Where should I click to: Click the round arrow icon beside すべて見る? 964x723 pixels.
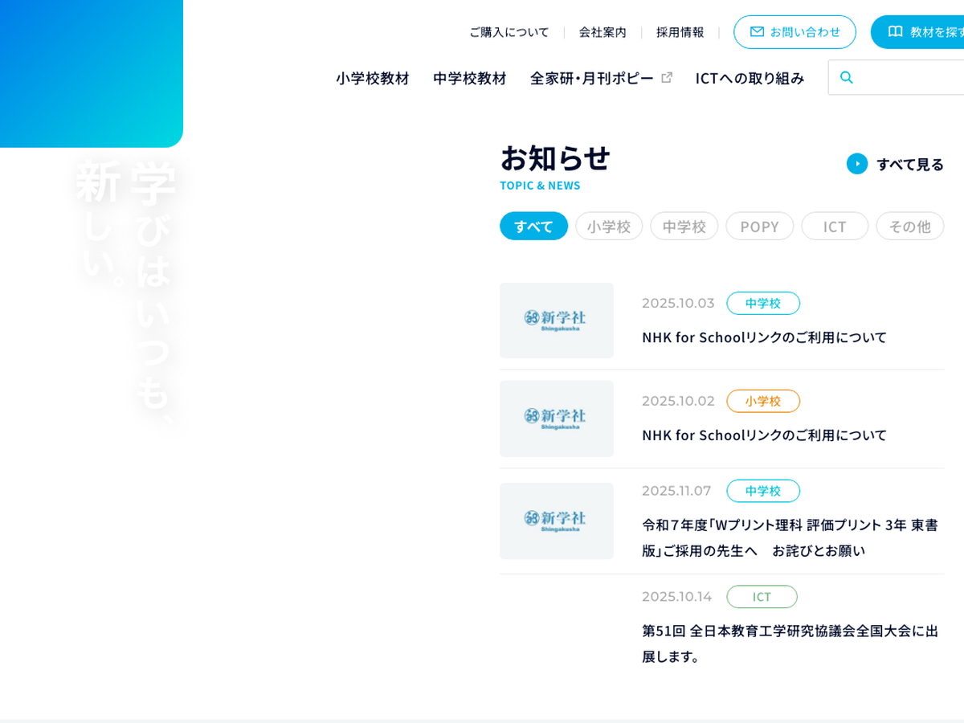tap(857, 164)
